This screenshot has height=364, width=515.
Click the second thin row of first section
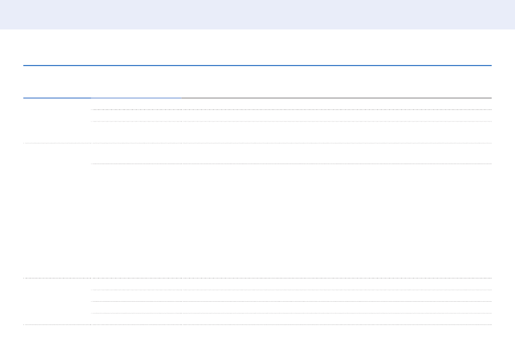pyautogui.click(x=291, y=115)
